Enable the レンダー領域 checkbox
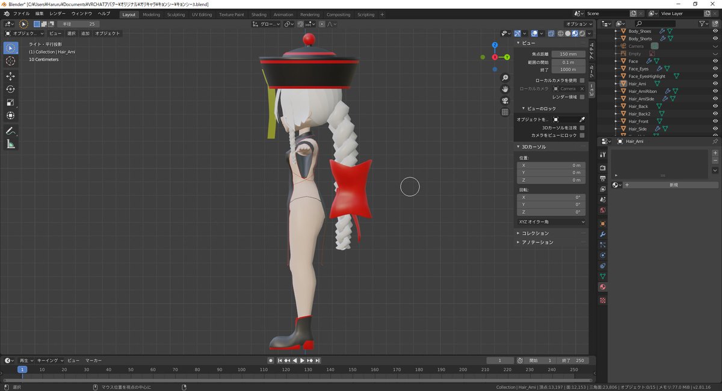The height and width of the screenshot is (391, 722). 582,97
